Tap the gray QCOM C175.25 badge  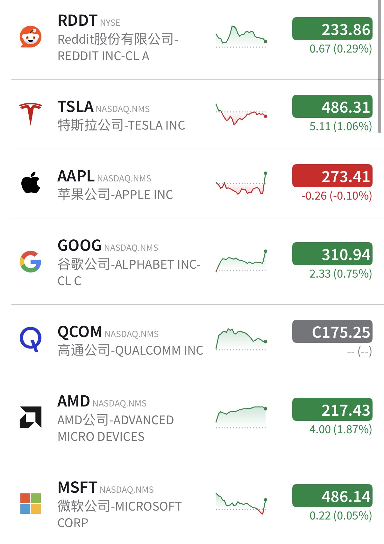tap(332, 332)
